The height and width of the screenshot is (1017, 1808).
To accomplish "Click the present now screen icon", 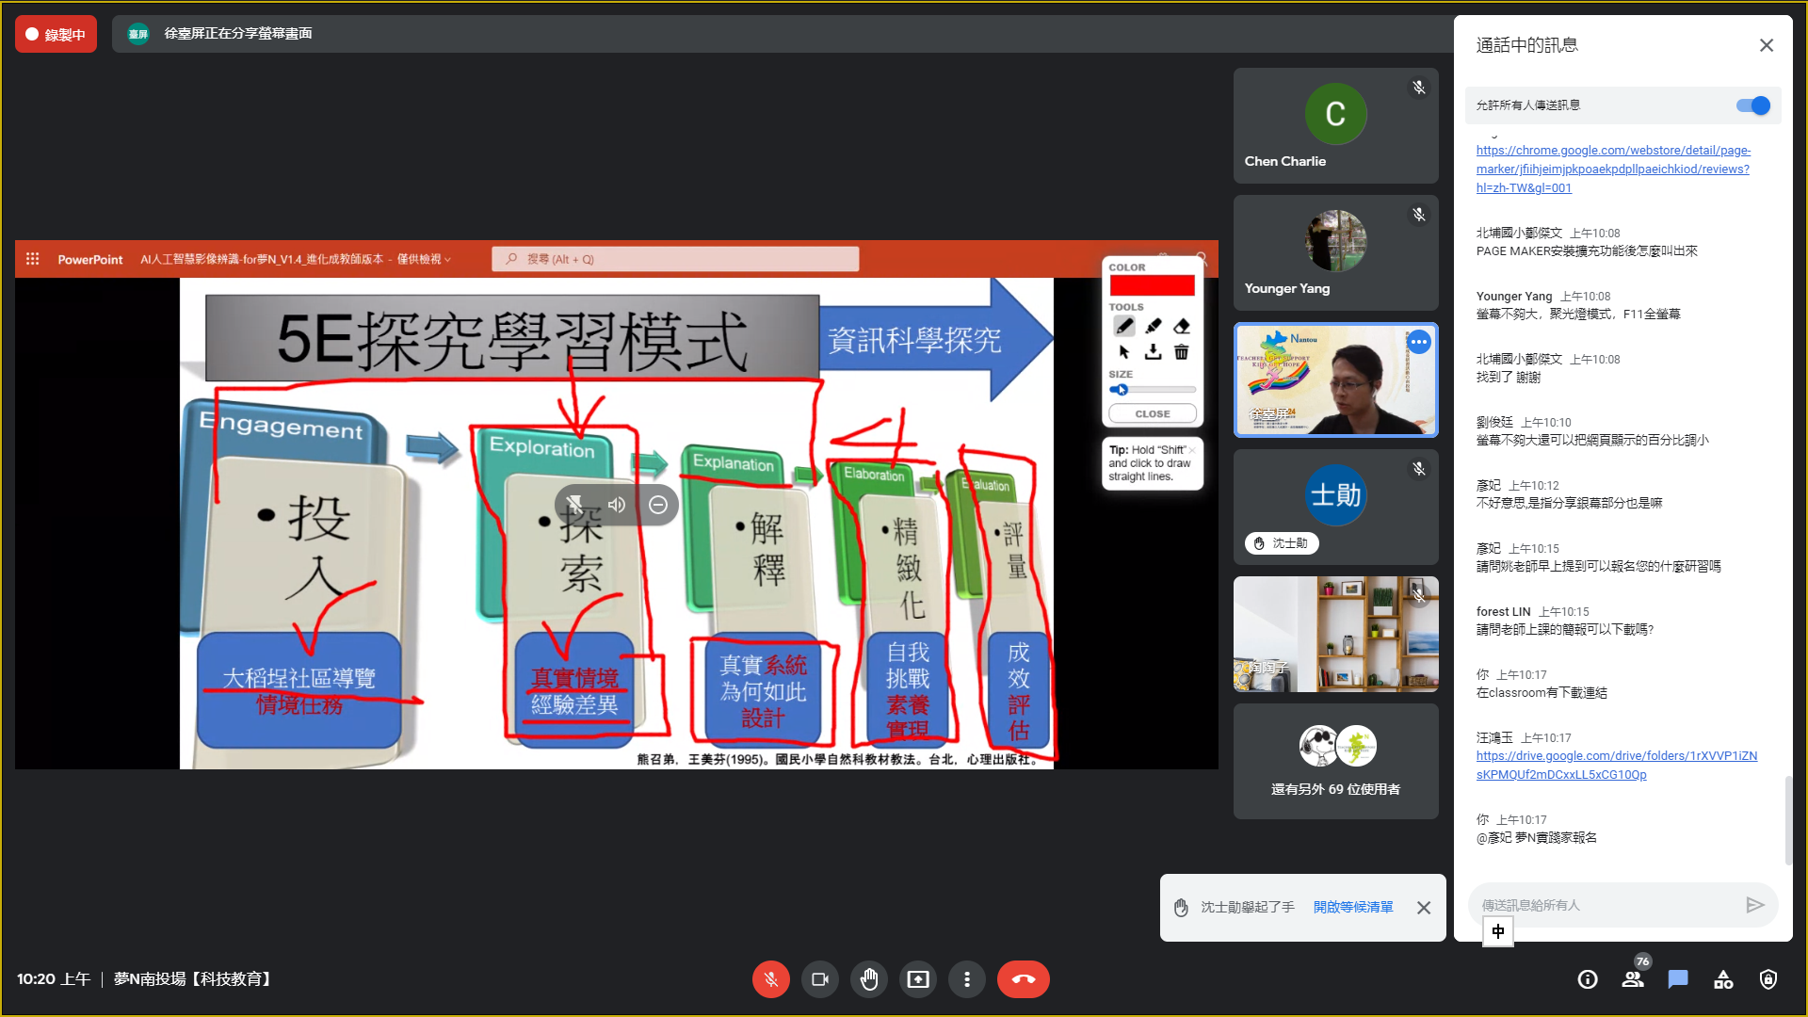I will point(917,979).
